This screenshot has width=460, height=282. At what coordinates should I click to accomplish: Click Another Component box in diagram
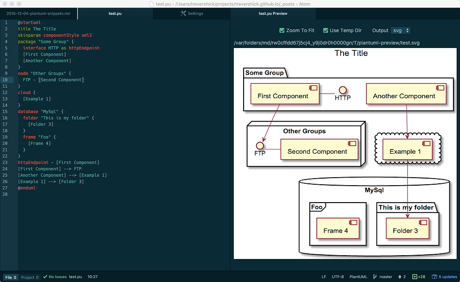406,94
